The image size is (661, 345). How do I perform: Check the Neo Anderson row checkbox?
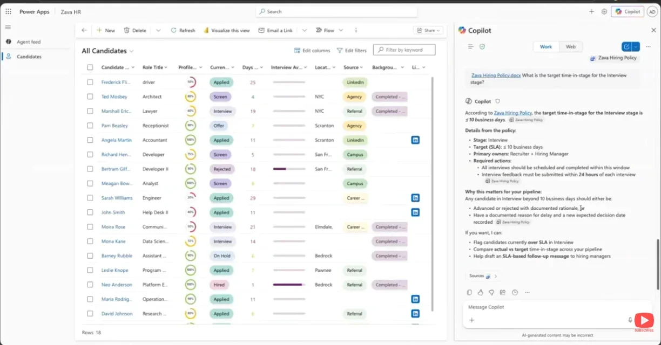click(90, 285)
